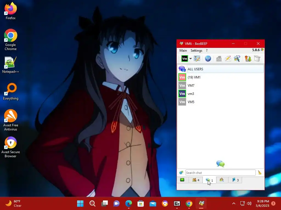Click the blue broadcast antenna icon
Screen dimensions: 281x210
(x=208, y=59)
